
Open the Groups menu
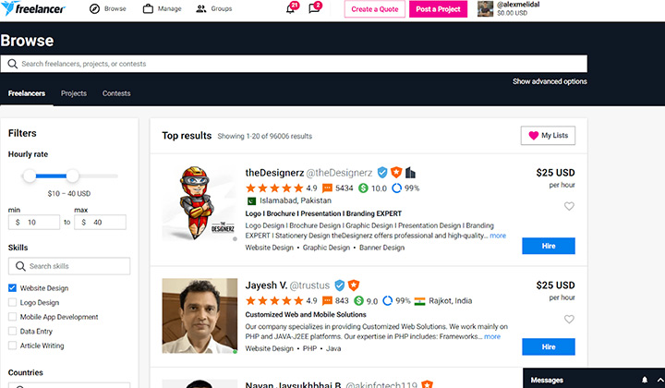[214, 8]
